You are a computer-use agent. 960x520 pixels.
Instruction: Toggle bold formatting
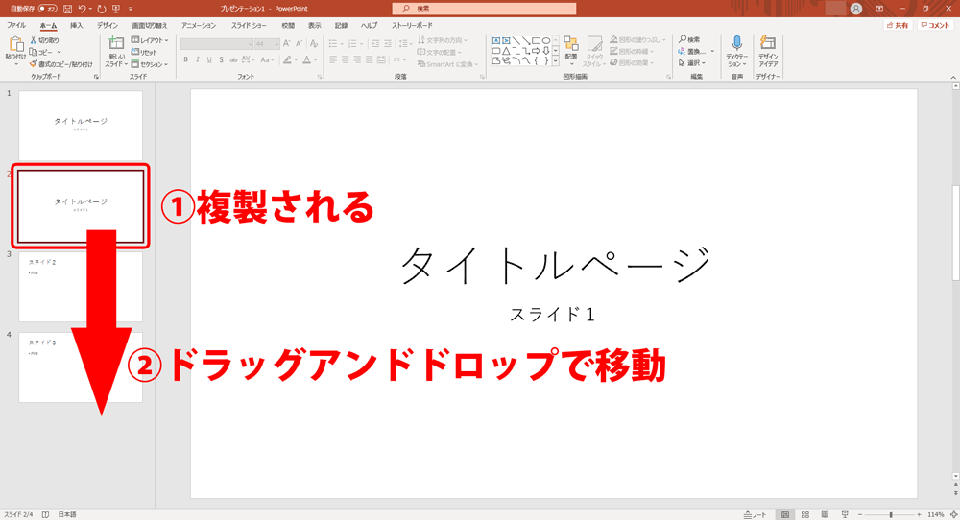pos(185,59)
